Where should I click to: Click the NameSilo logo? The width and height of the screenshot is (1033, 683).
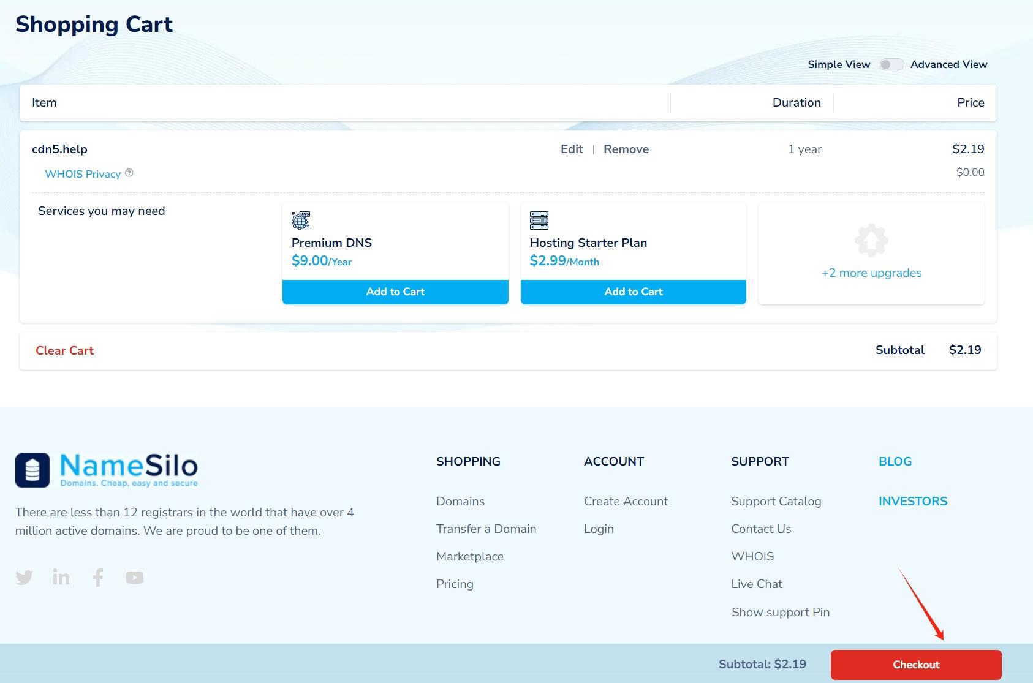107,470
